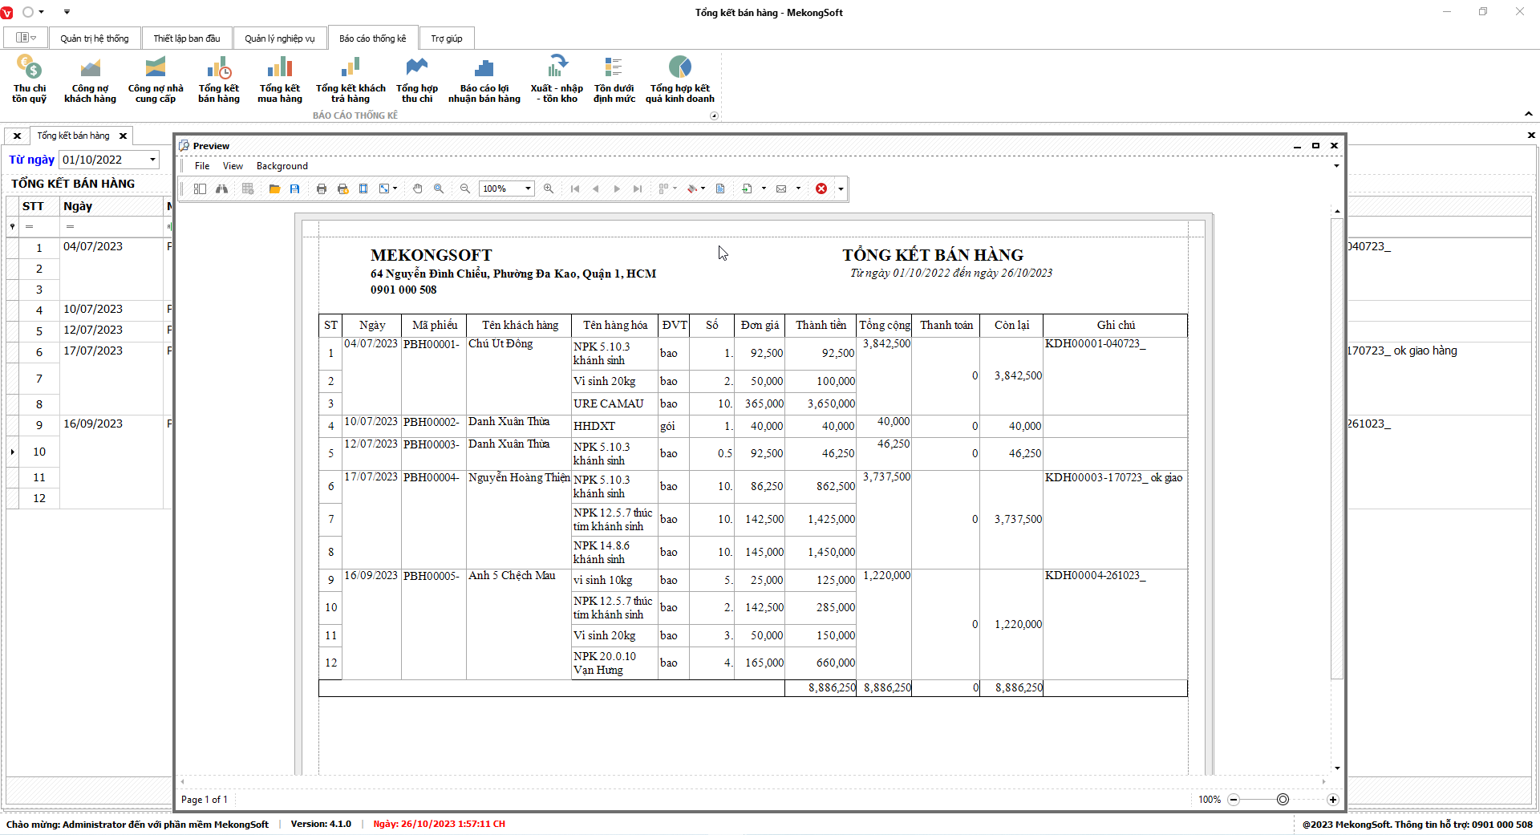
Task: Switch to Quản lý nghiệp vụ tab
Action: pyautogui.click(x=279, y=39)
